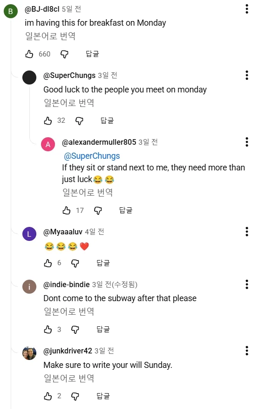Open the three-dot menu on @junkdriver42's comment
This screenshot has height=409, width=273.
pos(246,350)
